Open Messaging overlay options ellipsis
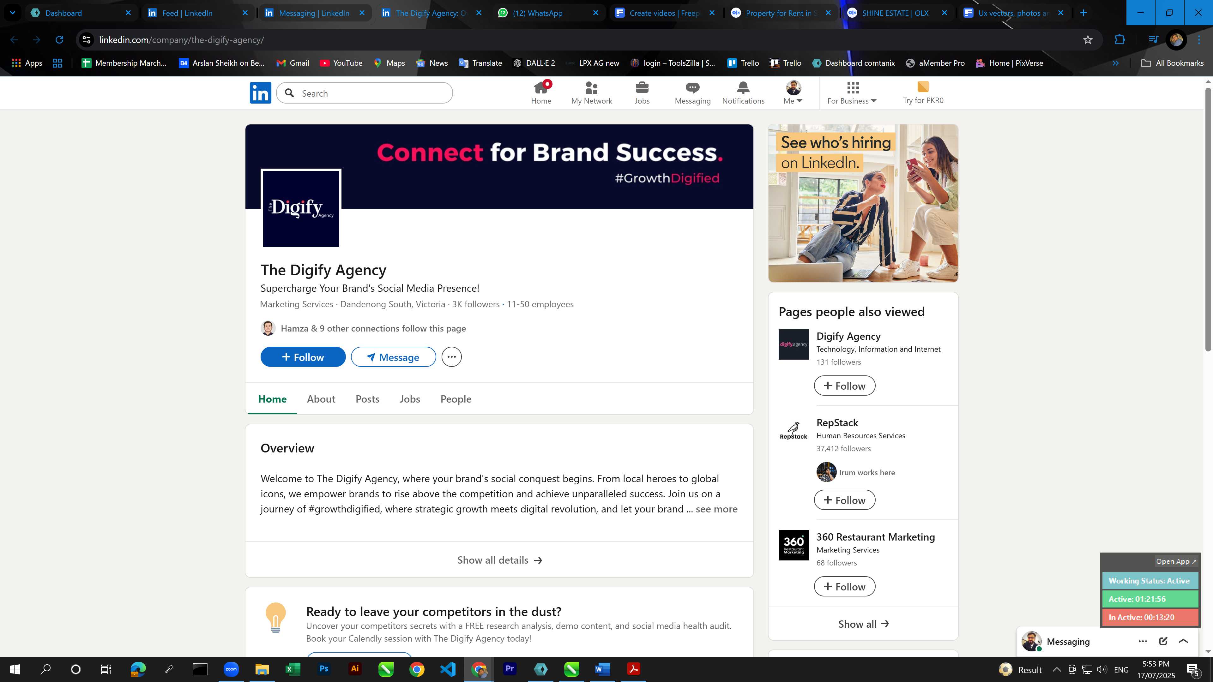 (1142, 641)
